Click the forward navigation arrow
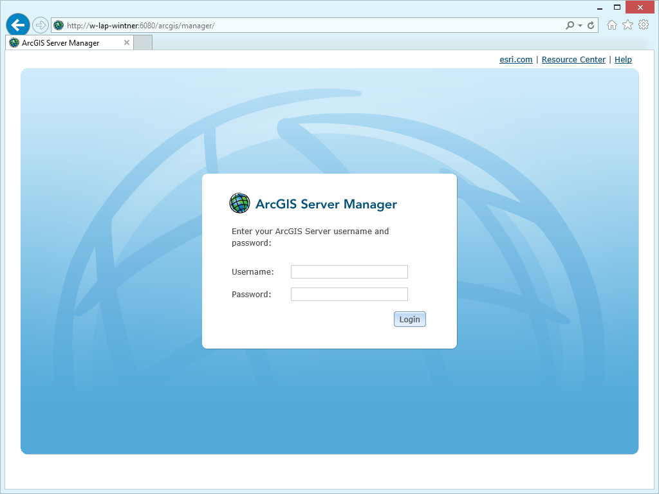Image resolution: width=659 pixels, height=494 pixels. click(x=40, y=24)
